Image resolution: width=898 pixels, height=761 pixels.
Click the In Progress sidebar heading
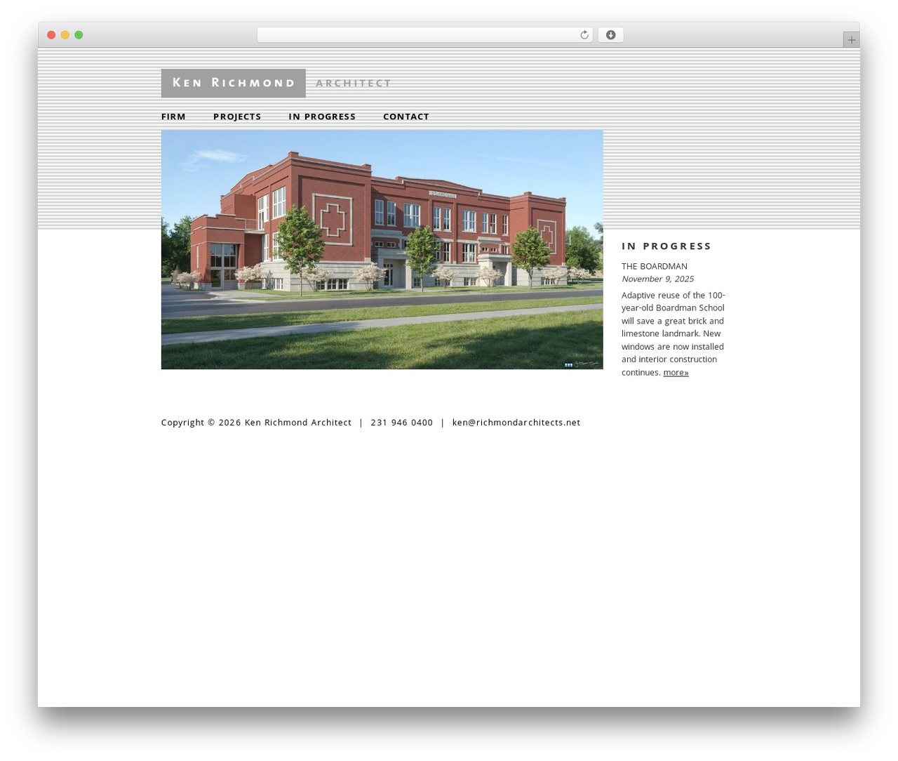pyautogui.click(x=666, y=246)
